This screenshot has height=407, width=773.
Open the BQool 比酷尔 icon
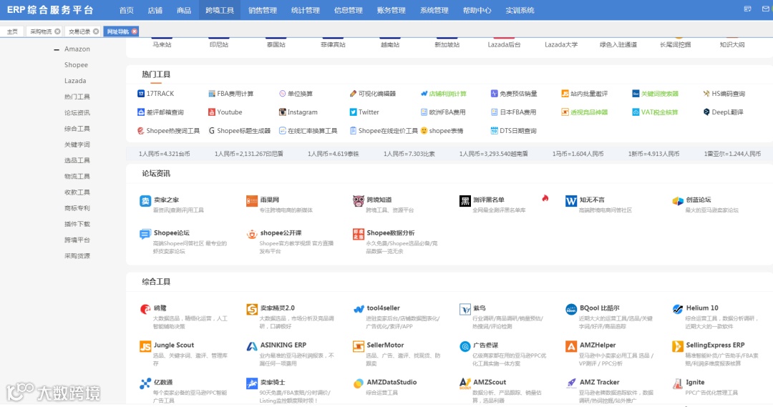[x=571, y=309]
